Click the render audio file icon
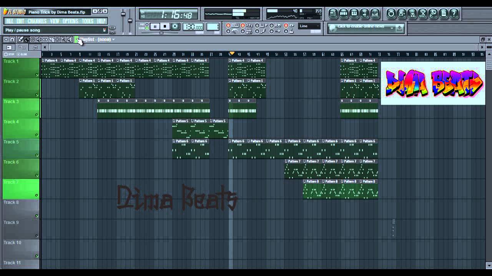 [412, 14]
